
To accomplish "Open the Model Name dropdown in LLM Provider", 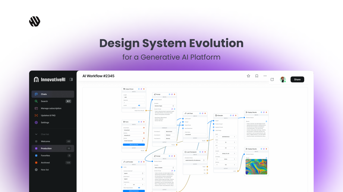I will 133,179.
